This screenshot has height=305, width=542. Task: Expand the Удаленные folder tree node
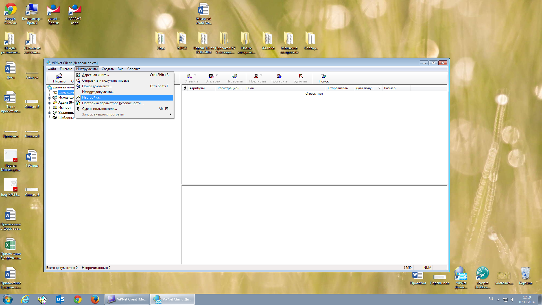pyautogui.click(x=49, y=113)
